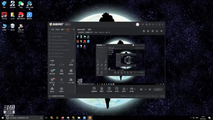Open the mode pill next to app logo

(68, 24)
